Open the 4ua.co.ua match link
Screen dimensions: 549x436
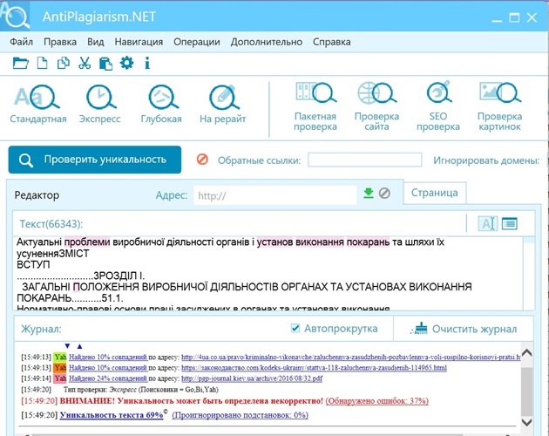351,358
